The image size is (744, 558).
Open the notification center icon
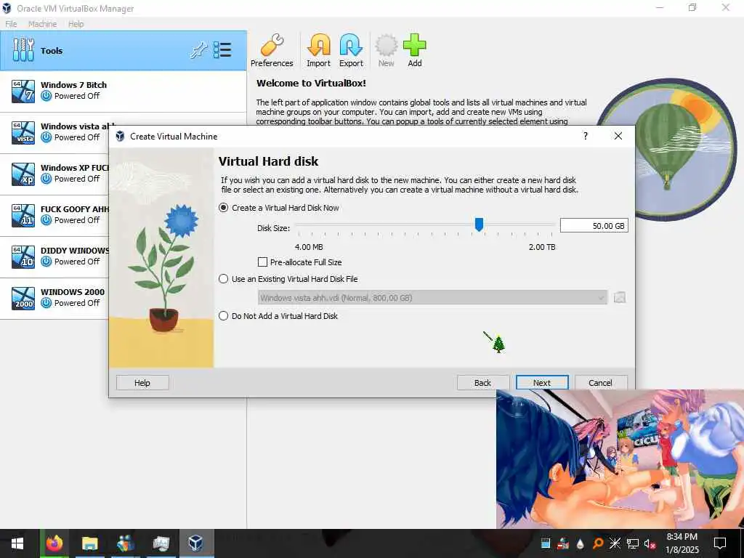point(720,543)
